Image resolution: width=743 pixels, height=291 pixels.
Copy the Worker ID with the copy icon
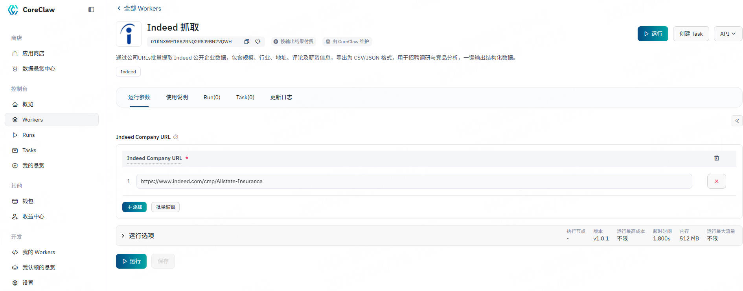(x=246, y=42)
